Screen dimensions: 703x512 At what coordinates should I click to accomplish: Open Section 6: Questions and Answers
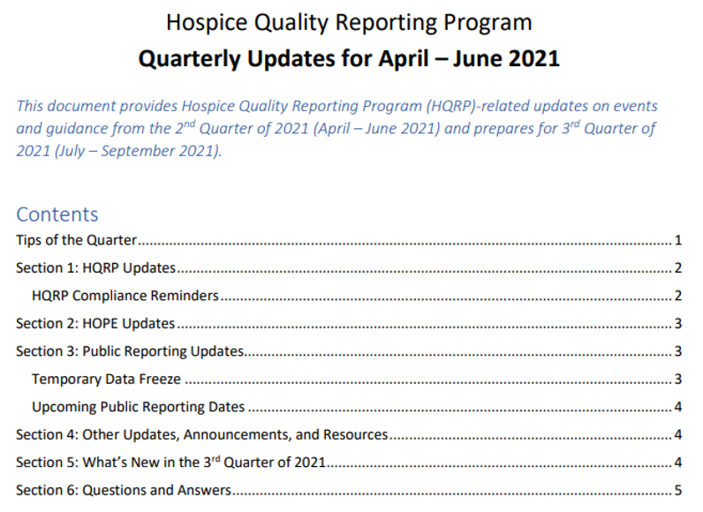(x=124, y=490)
